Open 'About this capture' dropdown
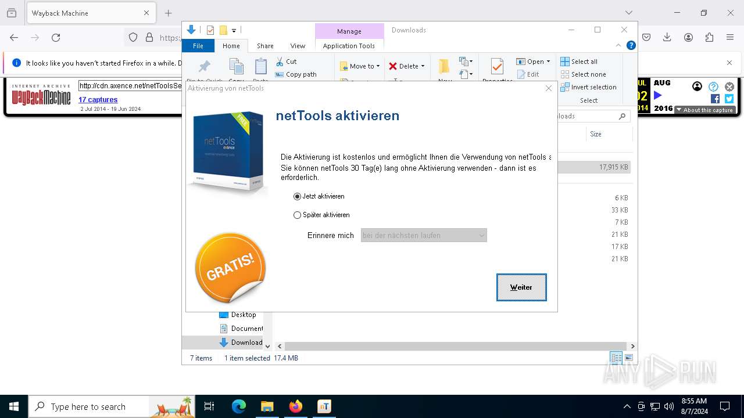 704,110
